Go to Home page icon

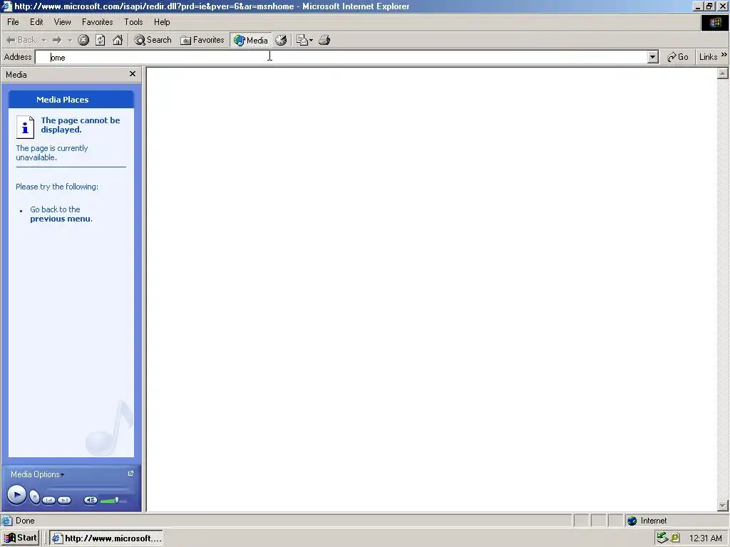(x=118, y=40)
